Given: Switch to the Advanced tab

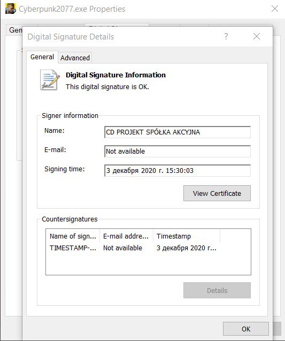Looking at the screenshot, I should [x=75, y=58].
